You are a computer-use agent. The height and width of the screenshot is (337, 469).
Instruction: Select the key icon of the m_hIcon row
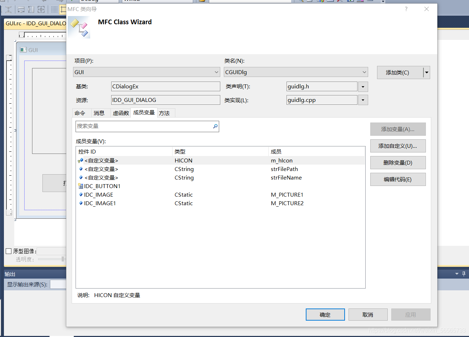80,161
